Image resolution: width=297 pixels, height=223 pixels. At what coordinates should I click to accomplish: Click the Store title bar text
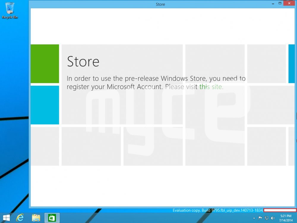coord(160,4)
